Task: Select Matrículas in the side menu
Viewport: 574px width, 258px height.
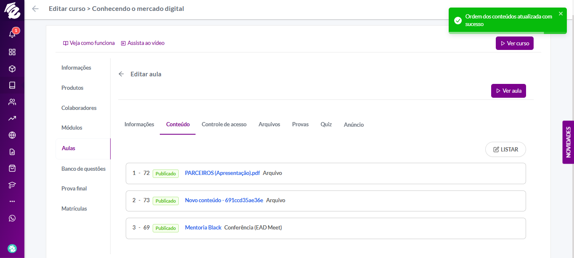Action: (x=74, y=208)
